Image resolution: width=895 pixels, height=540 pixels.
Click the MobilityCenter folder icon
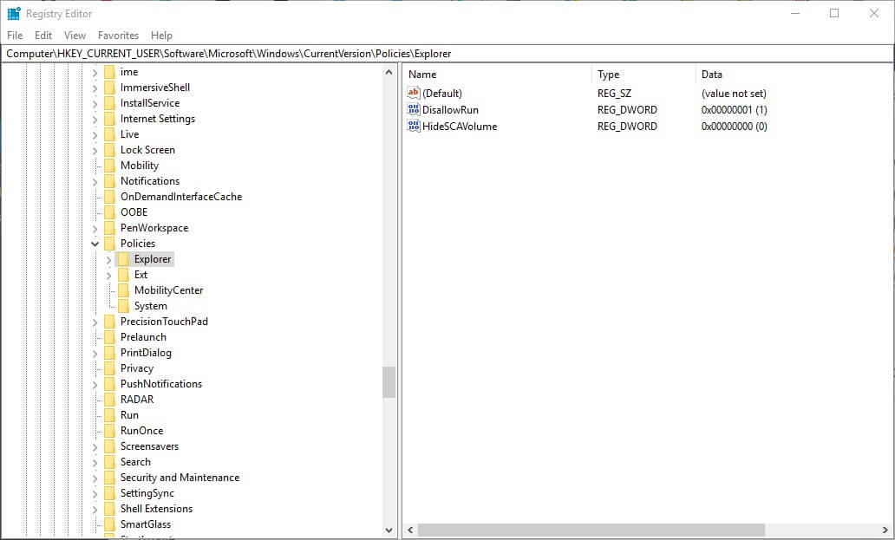click(123, 290)
